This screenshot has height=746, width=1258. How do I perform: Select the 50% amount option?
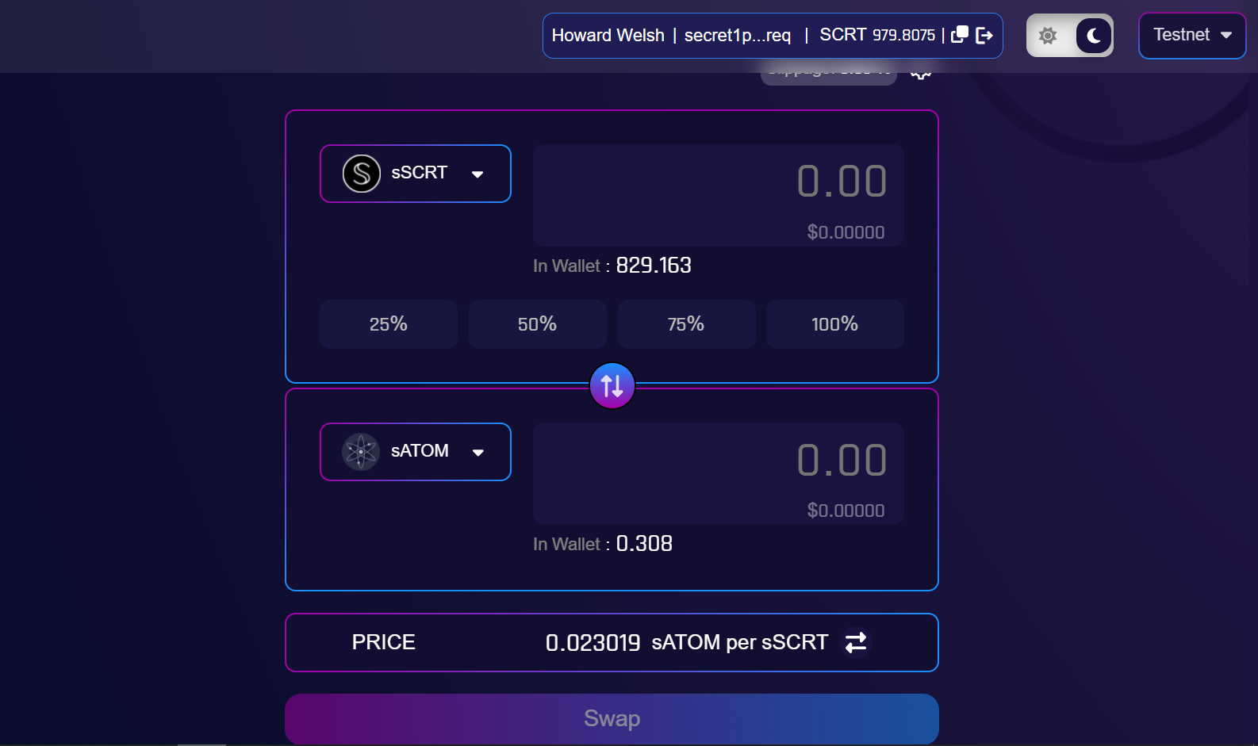538,324
